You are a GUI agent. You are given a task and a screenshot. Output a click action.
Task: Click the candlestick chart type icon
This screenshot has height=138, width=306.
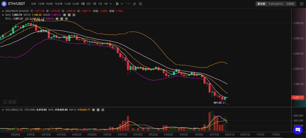click(117, 4)
